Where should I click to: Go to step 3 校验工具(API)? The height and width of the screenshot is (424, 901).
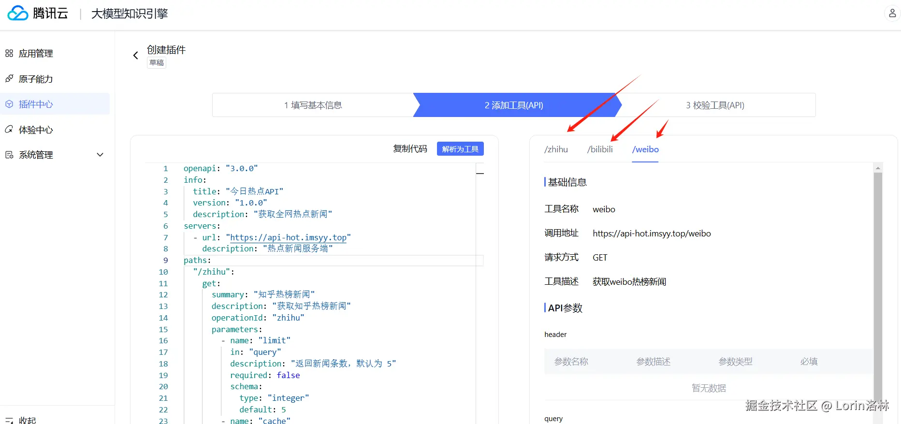(x=715, y=105)
